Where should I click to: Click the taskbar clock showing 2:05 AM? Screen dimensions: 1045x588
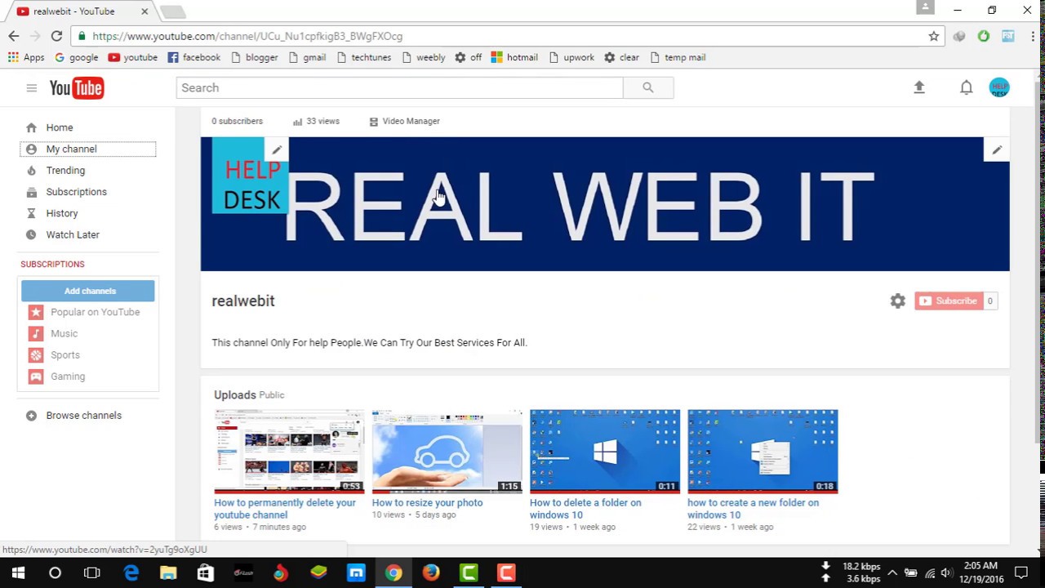click(981, 572)
